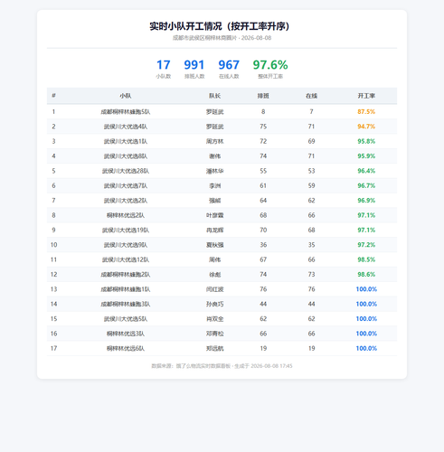Click the 100.0% rate in row 17
Viewport: 444px width, 452px height.
pyautogui.click(x=366, y=348)
